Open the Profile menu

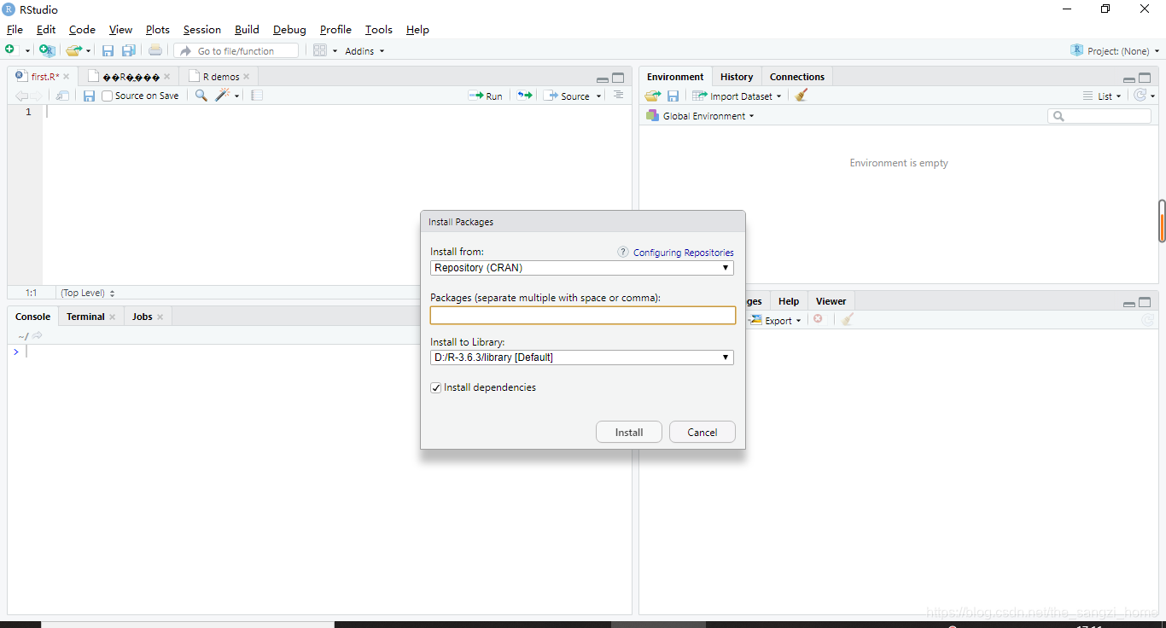[x=335, y=29]
